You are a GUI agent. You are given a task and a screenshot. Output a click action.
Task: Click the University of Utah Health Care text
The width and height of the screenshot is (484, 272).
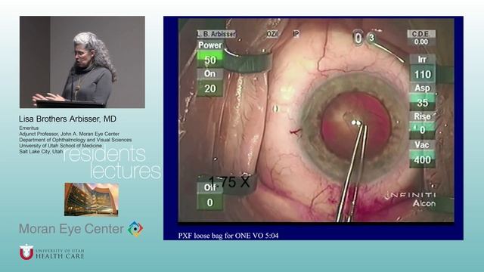[x=60, y=254]
